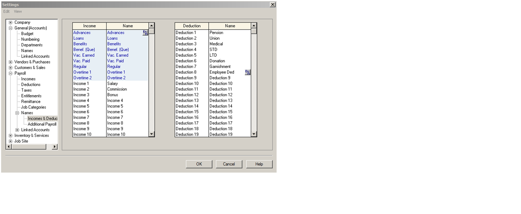Click the Loans name cell
The height and width of the screenshot is (214, 521).
[127, 38]
